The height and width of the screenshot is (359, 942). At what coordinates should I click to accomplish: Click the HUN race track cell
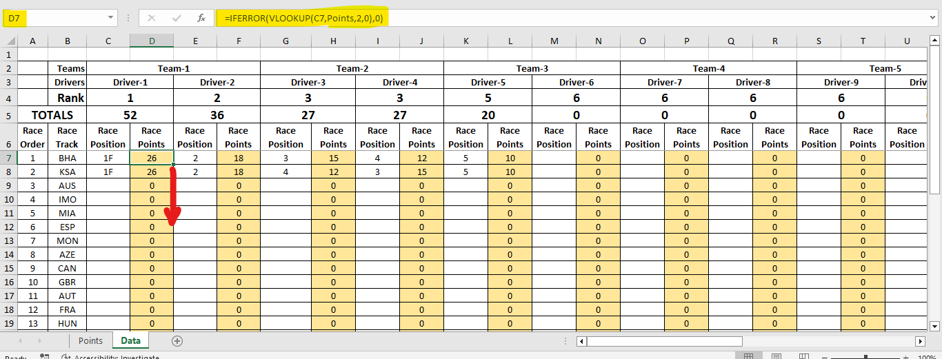point(68,323)
